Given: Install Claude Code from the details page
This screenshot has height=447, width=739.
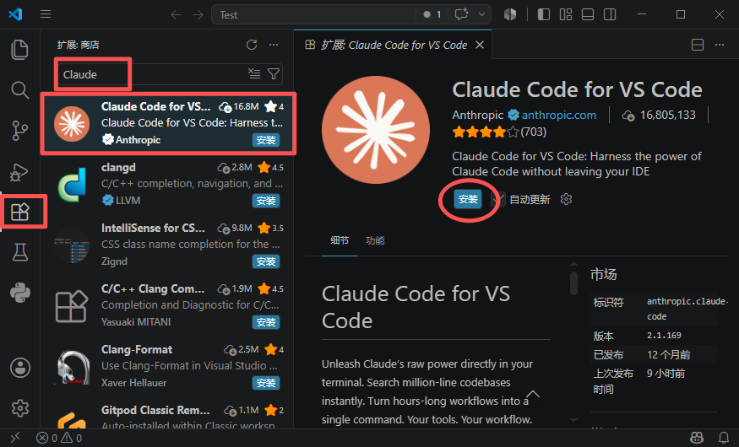Looking at the screenshot, I should [x=468, y=200].
